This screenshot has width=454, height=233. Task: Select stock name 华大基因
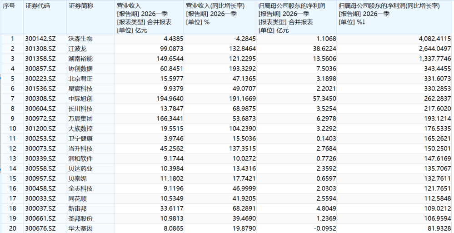coord(81,228)
